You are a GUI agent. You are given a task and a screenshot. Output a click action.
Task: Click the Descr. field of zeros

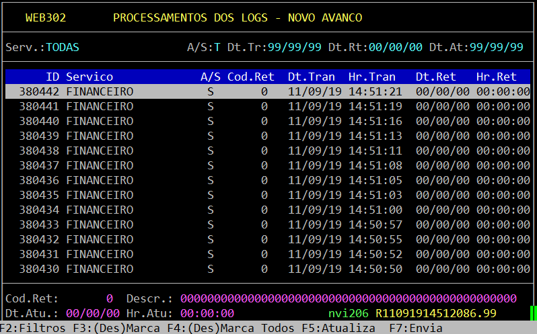point(348,298)
